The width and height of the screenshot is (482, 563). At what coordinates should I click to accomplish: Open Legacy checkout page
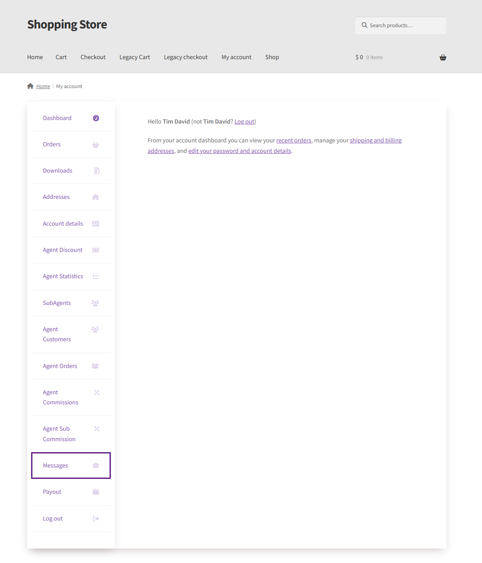pos(186,57)
